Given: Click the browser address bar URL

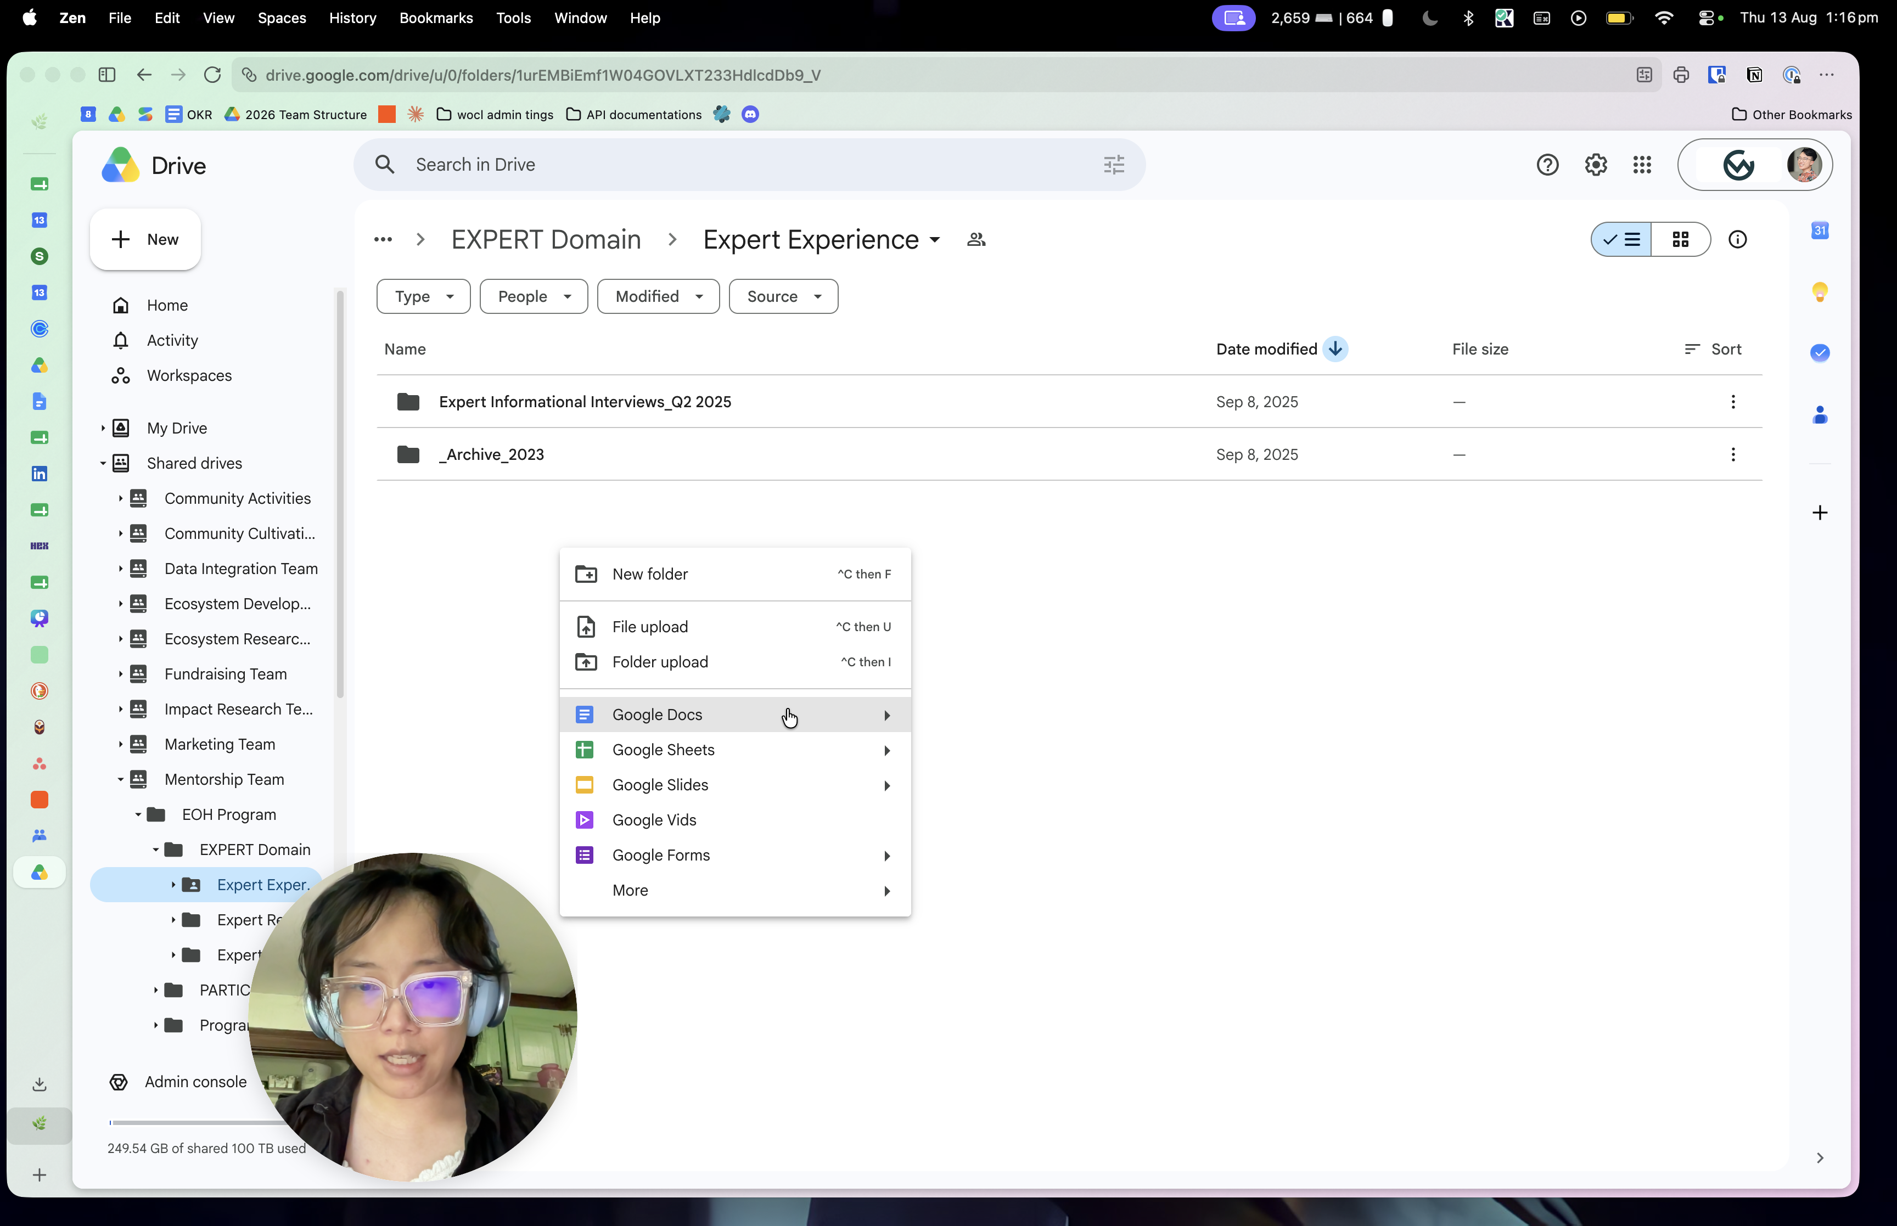Looking at the screenshot, I should click(543, 75).
